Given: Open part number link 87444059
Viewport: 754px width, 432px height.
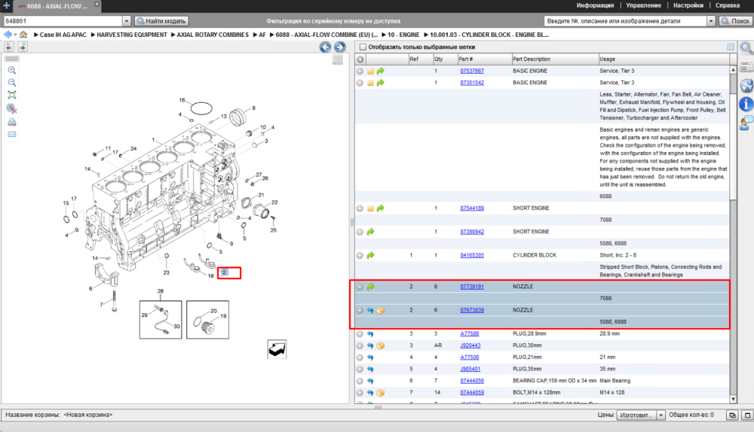Looking at the screenshot, I should [x=472, y=393].
